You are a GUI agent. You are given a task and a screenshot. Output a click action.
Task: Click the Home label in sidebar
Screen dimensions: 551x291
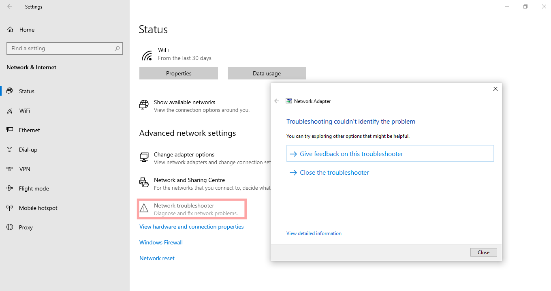point(27,30)
